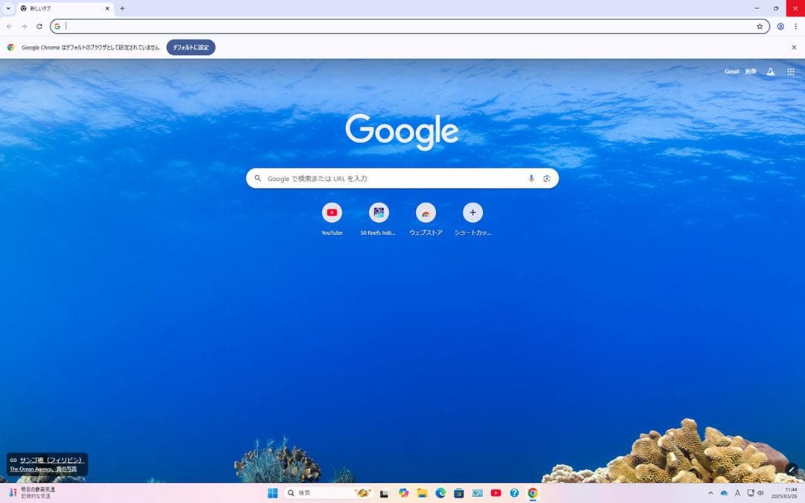This screenshot has height=503, width=805.
Task: Bookmark this page with the star icon
Action: 760,26
